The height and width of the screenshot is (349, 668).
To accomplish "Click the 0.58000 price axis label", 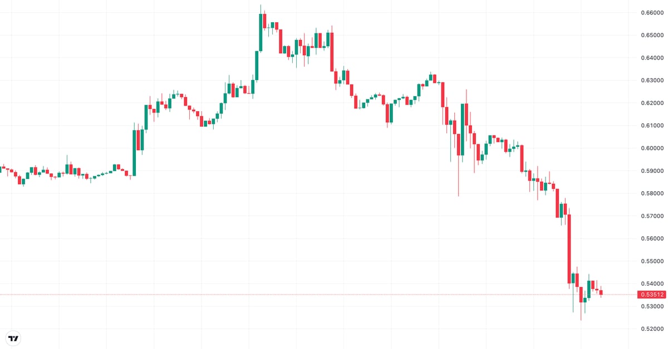I will 651,193.
